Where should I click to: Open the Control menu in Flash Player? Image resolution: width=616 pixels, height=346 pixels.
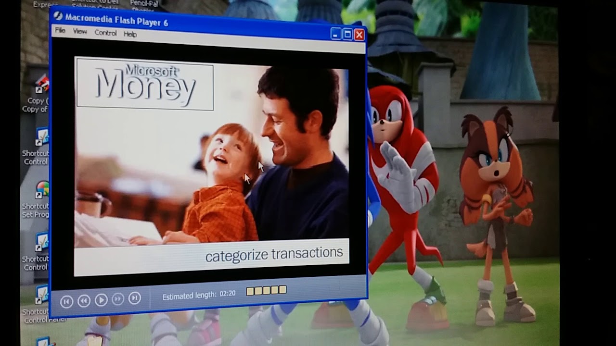click(x=105, y=33)
